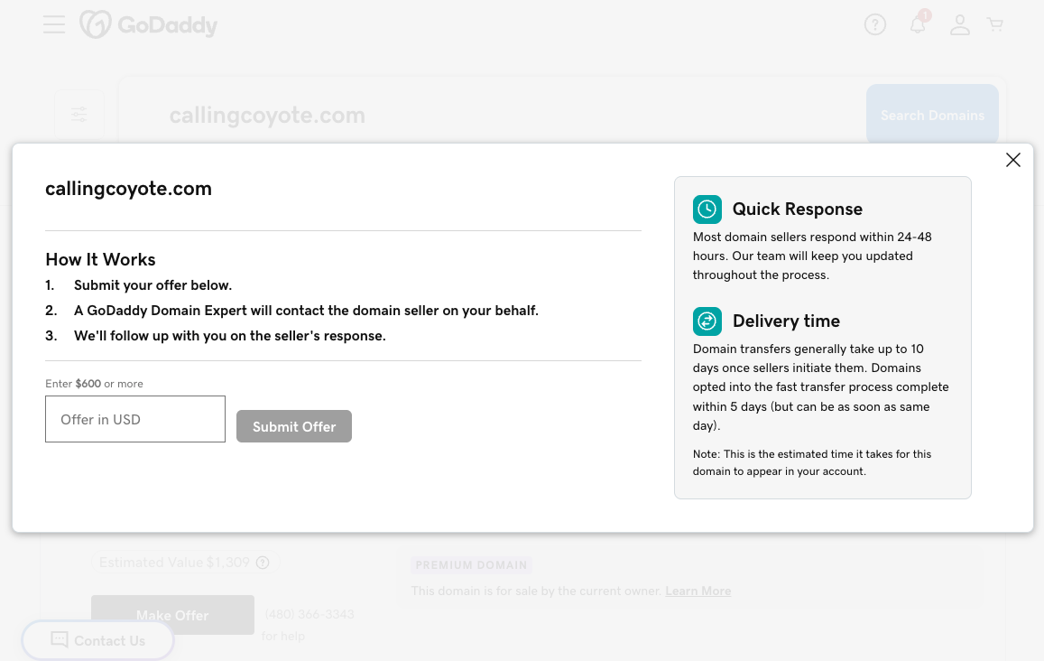Focus the Offer in USD field
1044x661 pixels.
135,419
